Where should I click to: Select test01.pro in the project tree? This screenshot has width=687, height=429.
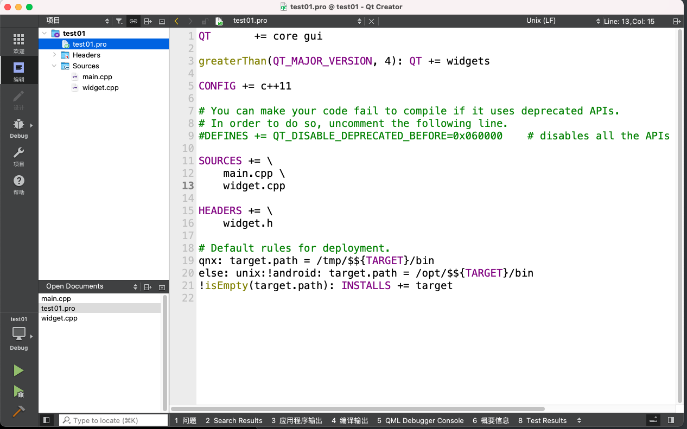tap(90, 44)
